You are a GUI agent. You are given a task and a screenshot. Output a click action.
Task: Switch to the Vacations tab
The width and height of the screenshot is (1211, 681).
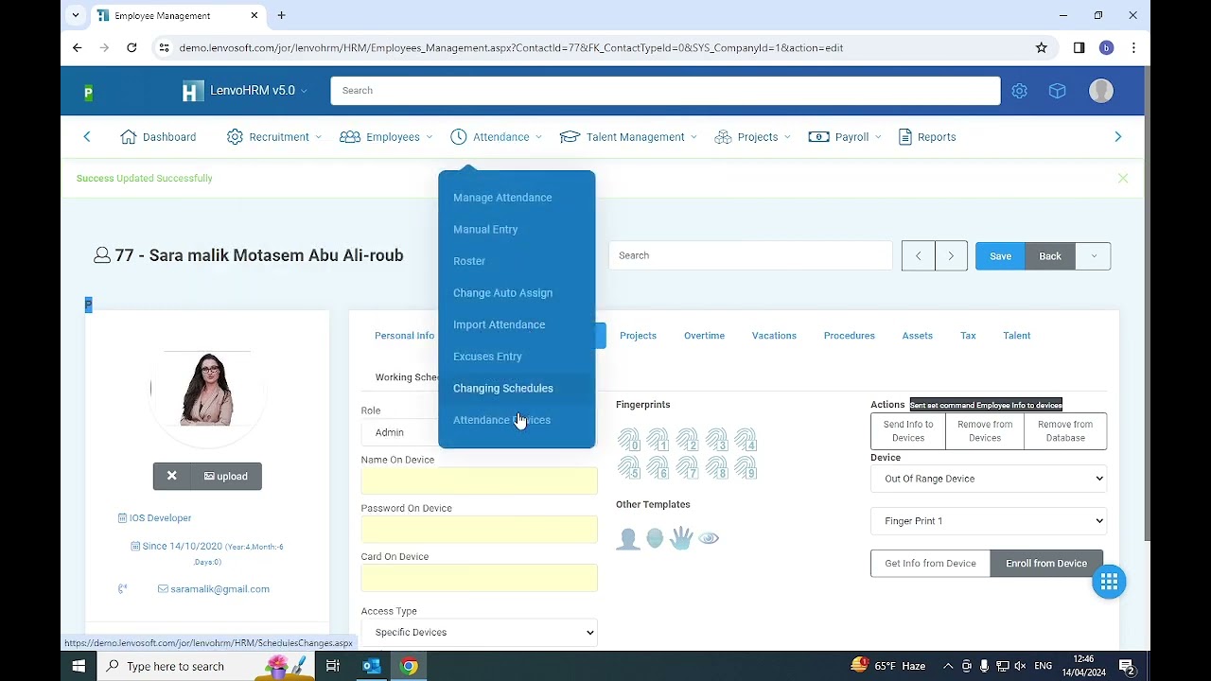point(774,336)
